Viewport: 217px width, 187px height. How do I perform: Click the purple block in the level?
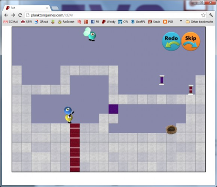113,109
